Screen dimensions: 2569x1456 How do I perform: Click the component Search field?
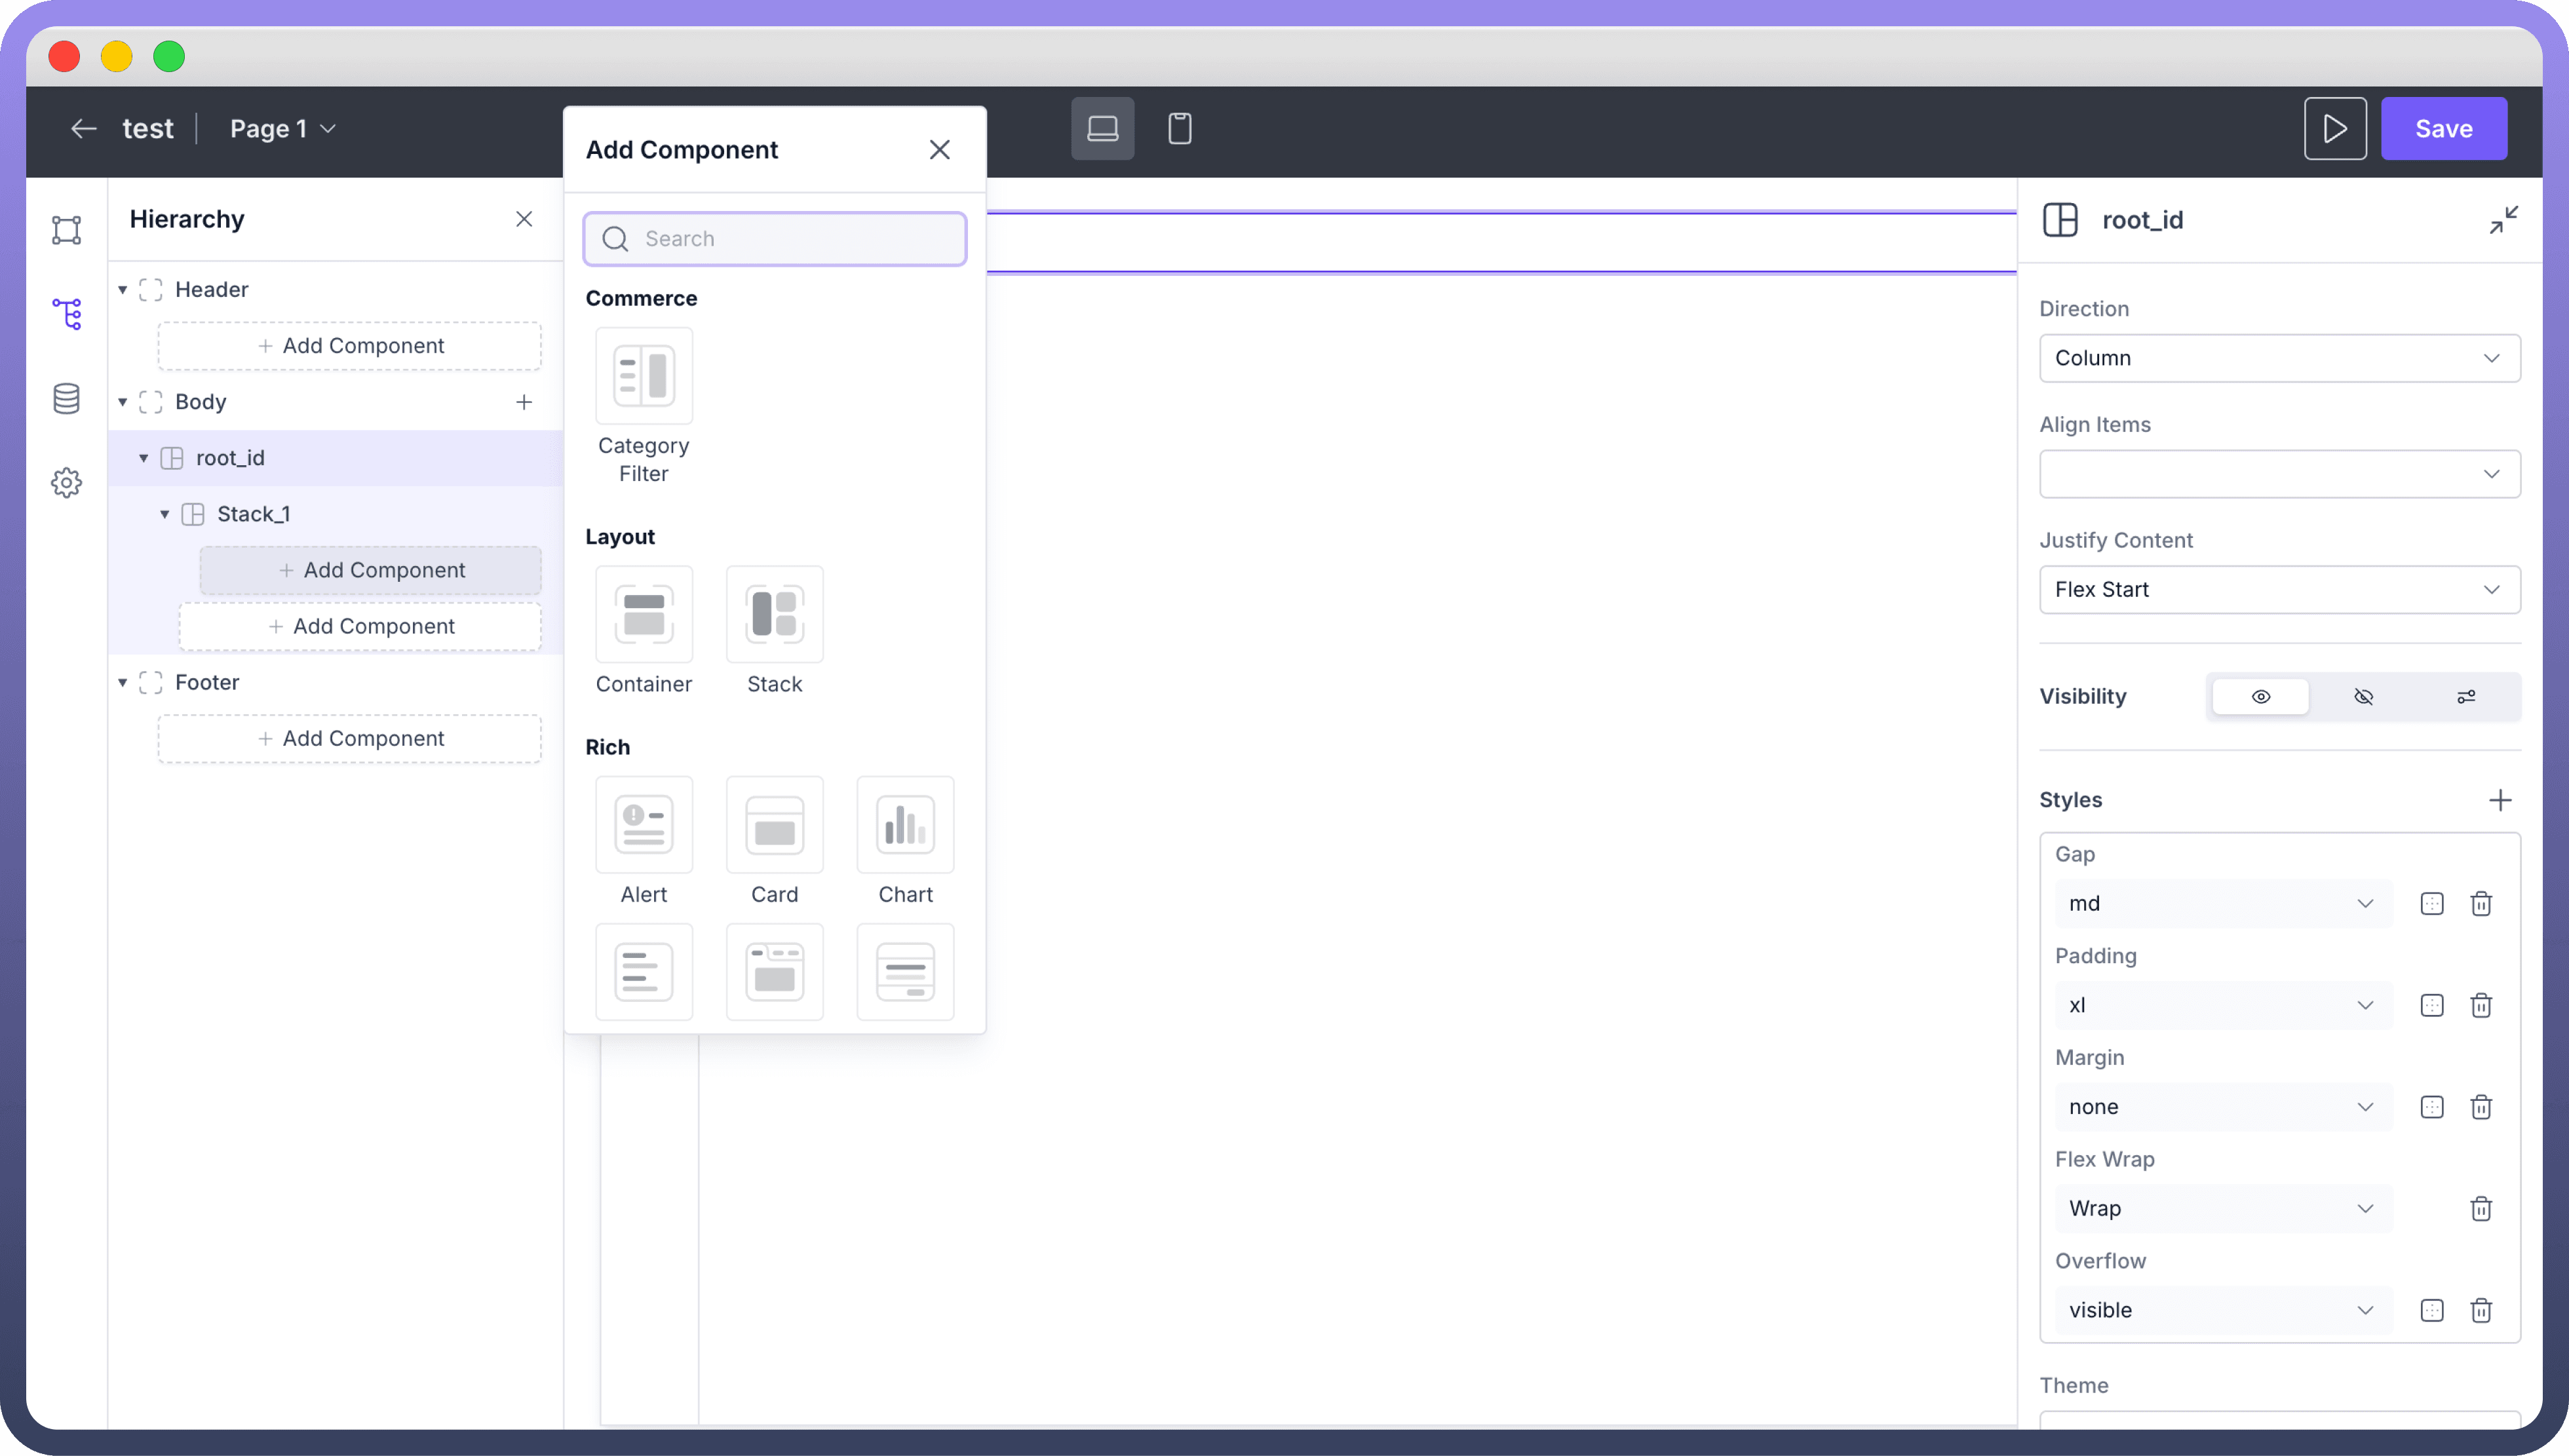click(775, 239)
